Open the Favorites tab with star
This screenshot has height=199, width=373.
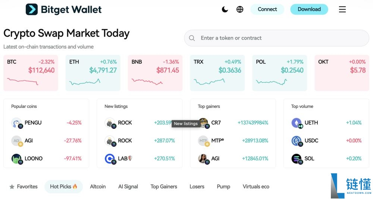23,187
